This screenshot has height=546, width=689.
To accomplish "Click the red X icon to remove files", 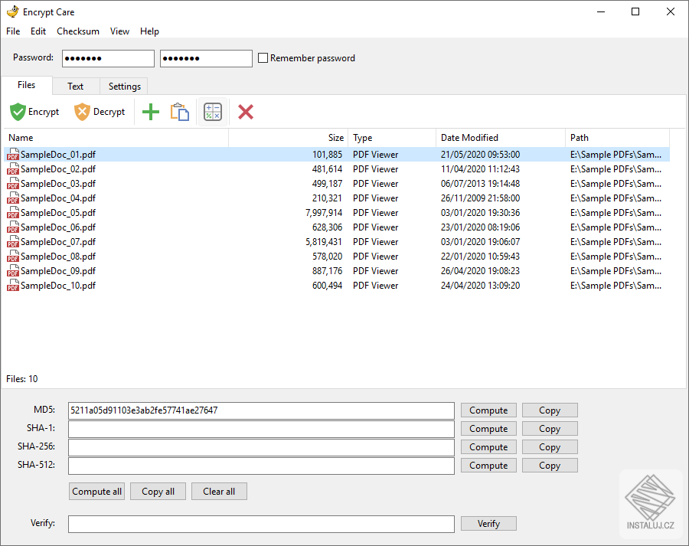I will pyautogui.click(x=245, y=111).
